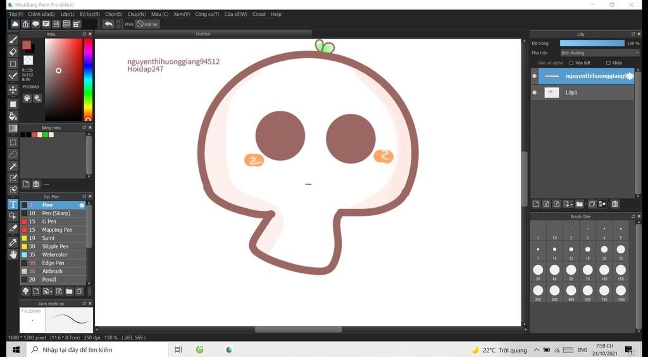This screenshot has width=648, height=357.
Task: Select the rectangular Select tool
Action: tap(13, 142)
